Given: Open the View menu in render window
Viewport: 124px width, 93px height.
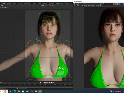Looking at the screenshot, I should [x=85, y=4].
